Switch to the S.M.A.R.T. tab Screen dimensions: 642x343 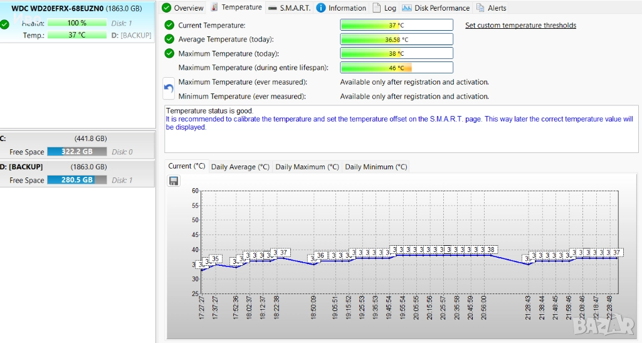point(289,8)
